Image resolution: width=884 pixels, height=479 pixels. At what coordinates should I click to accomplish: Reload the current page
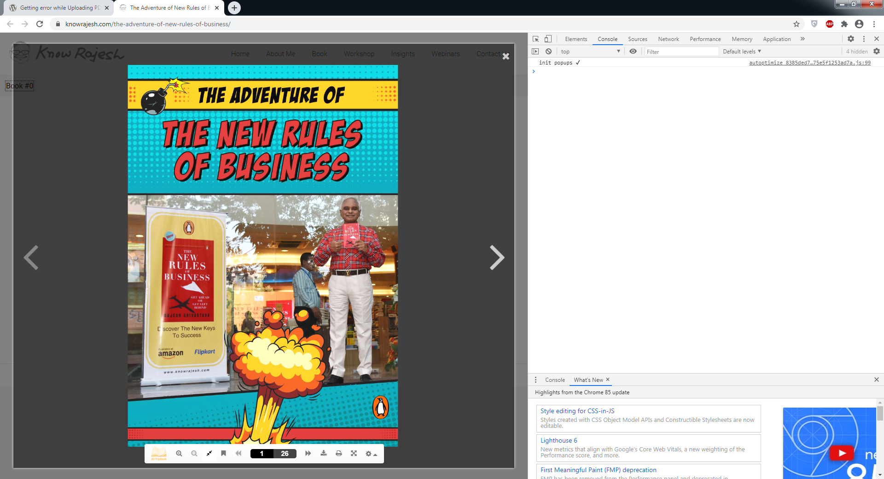click(x=40, y=24)
